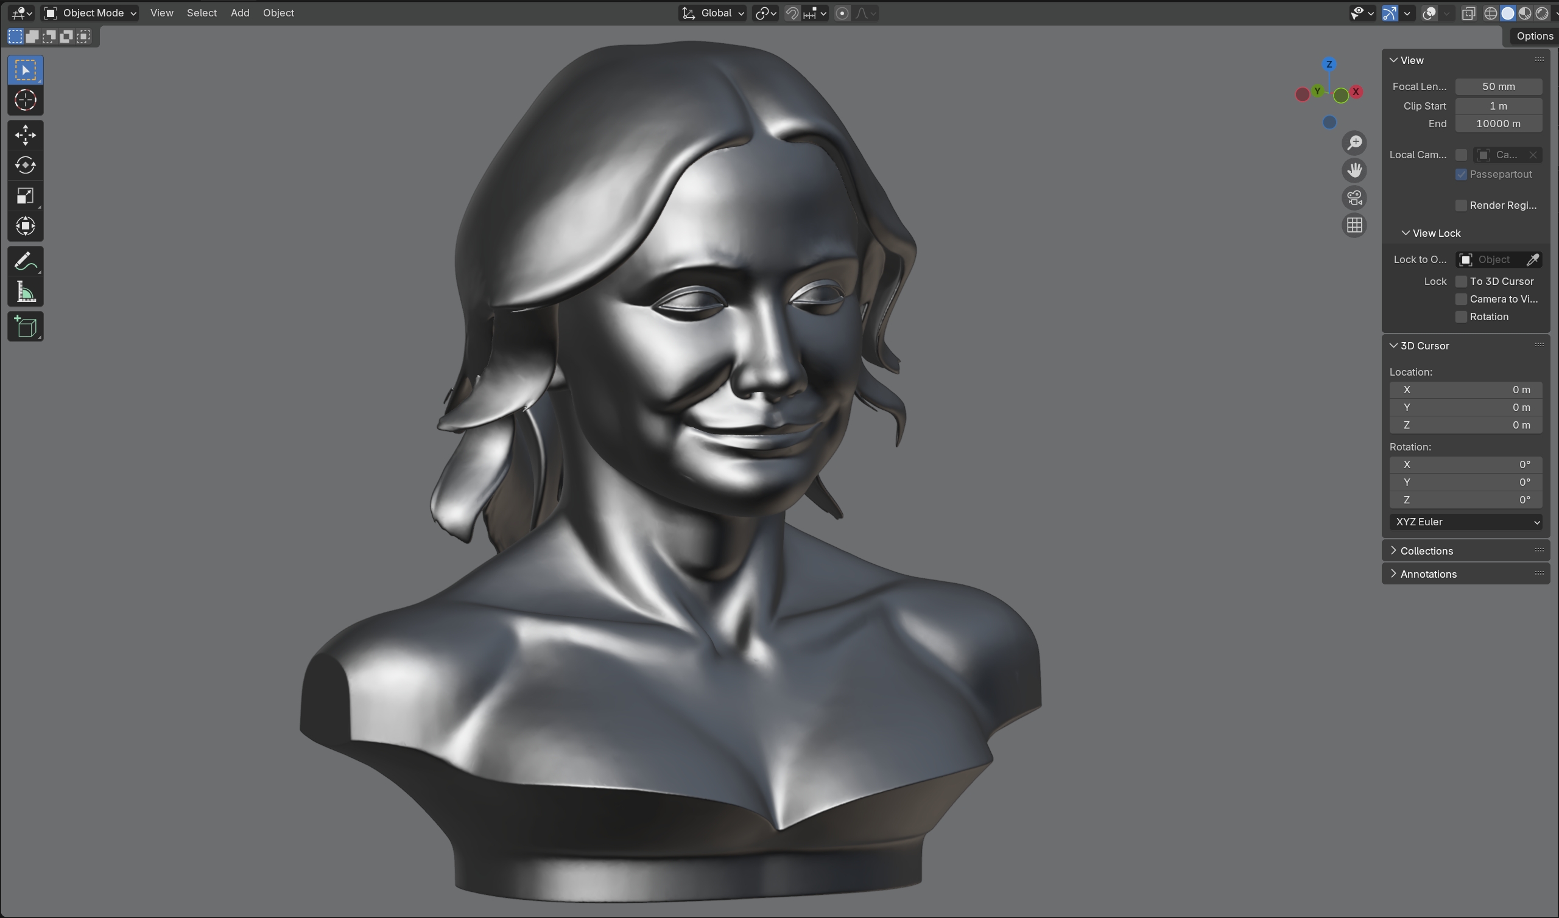Enable Lock To 3D Cursor checkbox
The width and height of the screenshot is (1559, 918).
(x=1461, y=281)
